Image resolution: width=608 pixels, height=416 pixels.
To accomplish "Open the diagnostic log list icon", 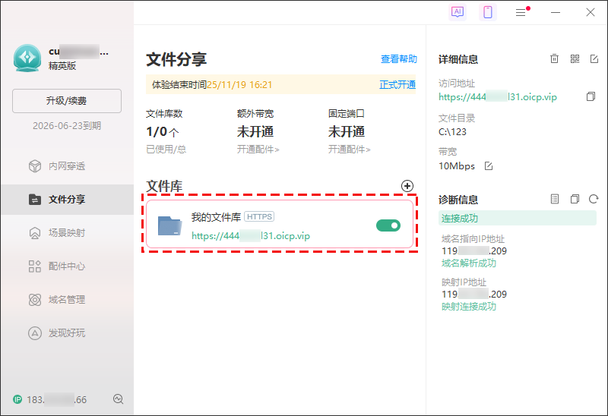I will pyautogui.click(x=555, y=200).
